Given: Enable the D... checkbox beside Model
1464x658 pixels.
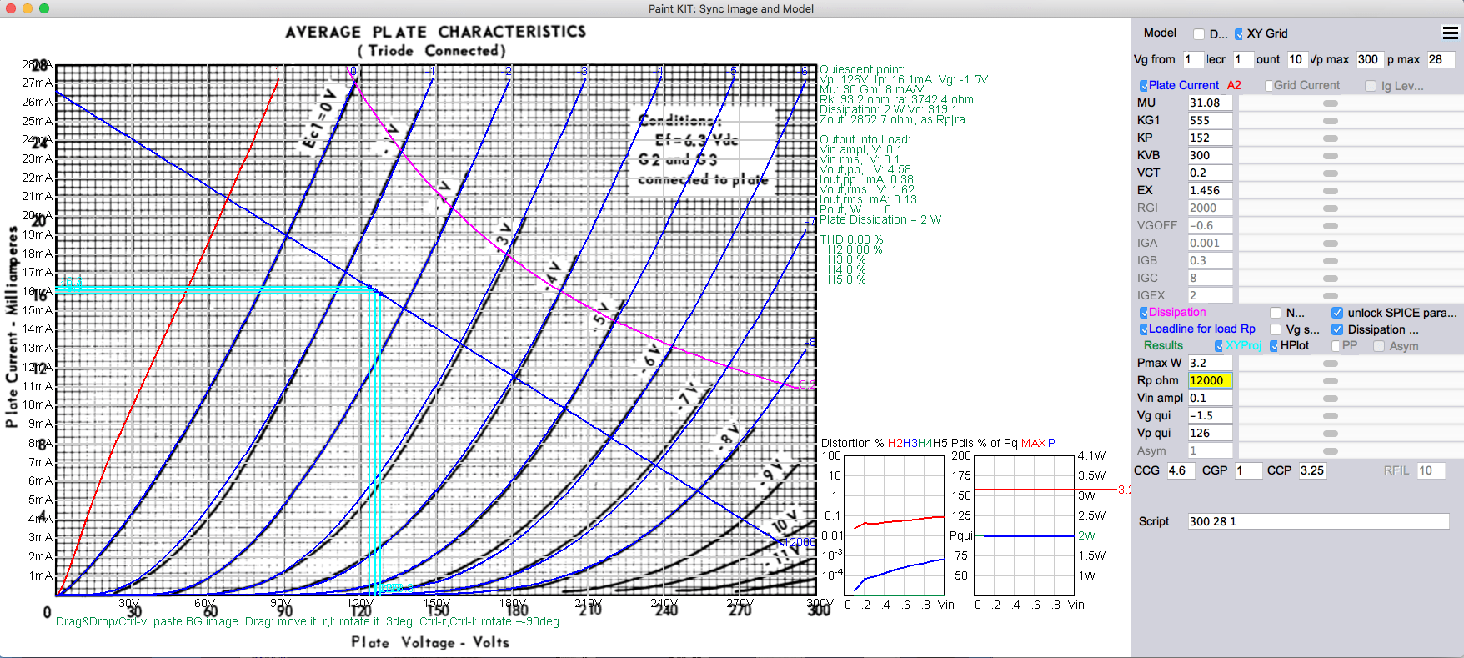Looking at the screenshot, I should point(1199,34).
